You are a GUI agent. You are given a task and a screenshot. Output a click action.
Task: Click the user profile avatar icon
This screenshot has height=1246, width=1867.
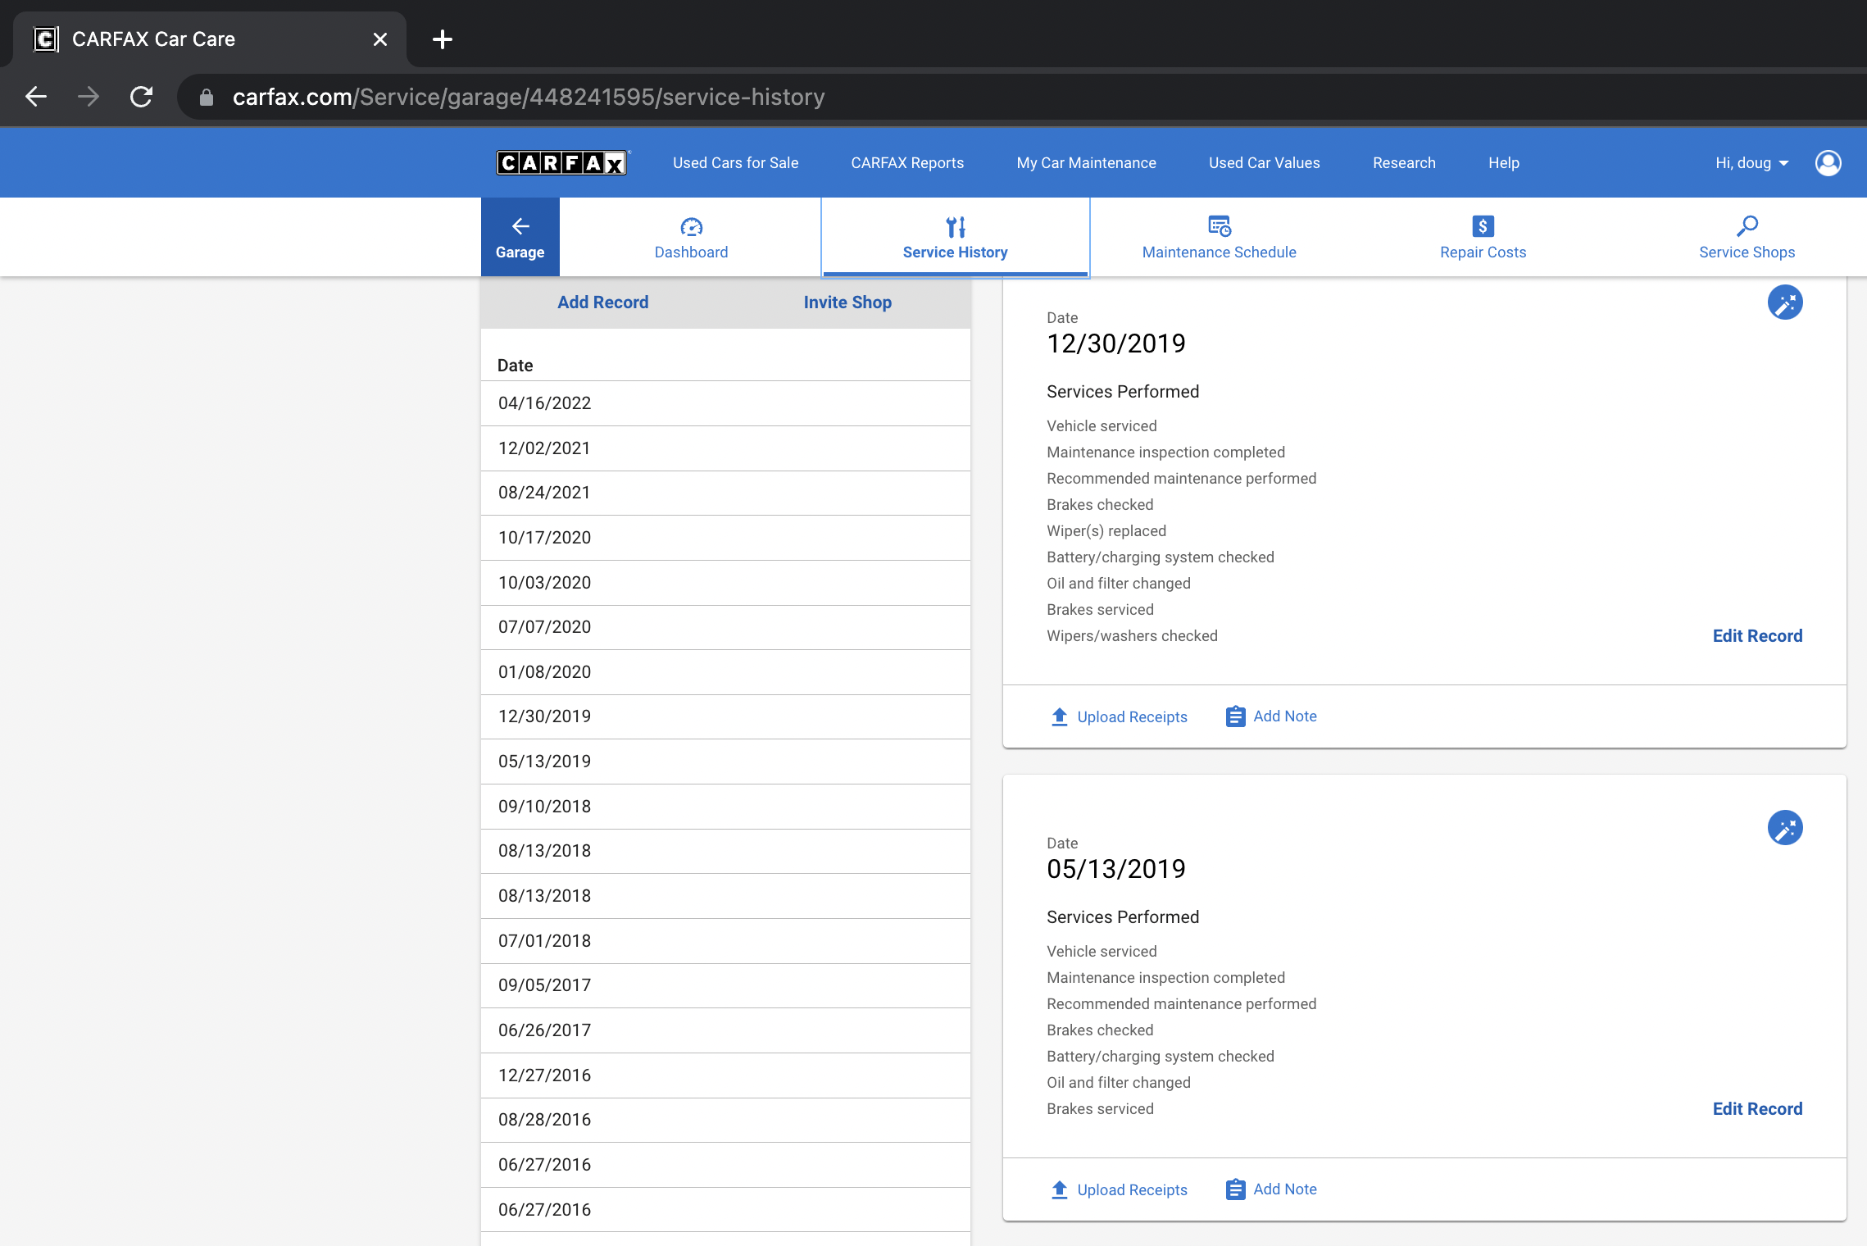pyautogui.click(x=1828, y=163)
